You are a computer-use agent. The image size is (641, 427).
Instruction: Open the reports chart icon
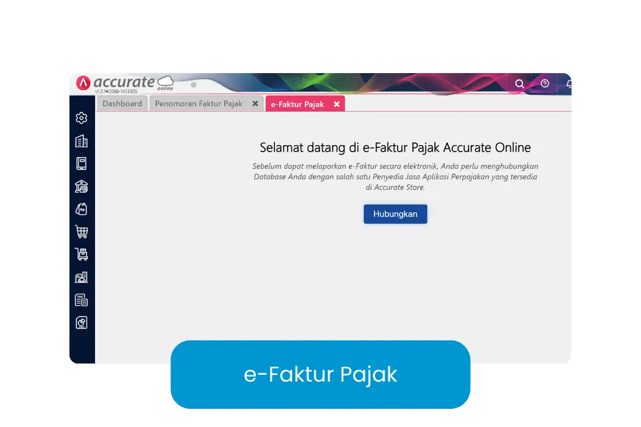tap(81, 322)
